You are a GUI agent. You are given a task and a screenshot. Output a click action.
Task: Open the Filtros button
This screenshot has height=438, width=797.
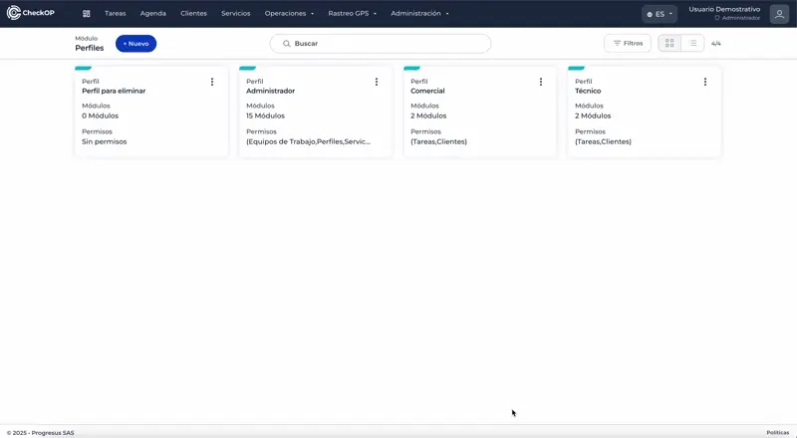(x=628, y=43)
